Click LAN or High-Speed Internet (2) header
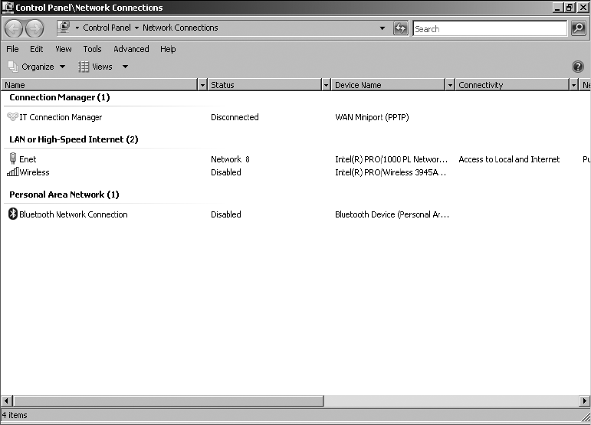This screenshot has height=425, width=591. (74, 139)
